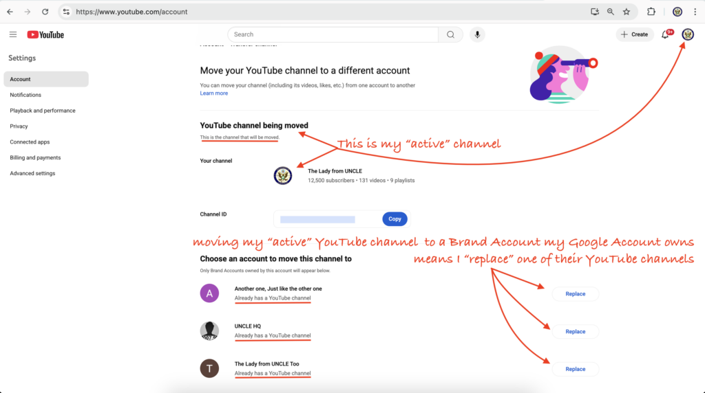Click 'The Lady from UNCLE Too' name
Screen dimensions: 705x393
point(266,364)
